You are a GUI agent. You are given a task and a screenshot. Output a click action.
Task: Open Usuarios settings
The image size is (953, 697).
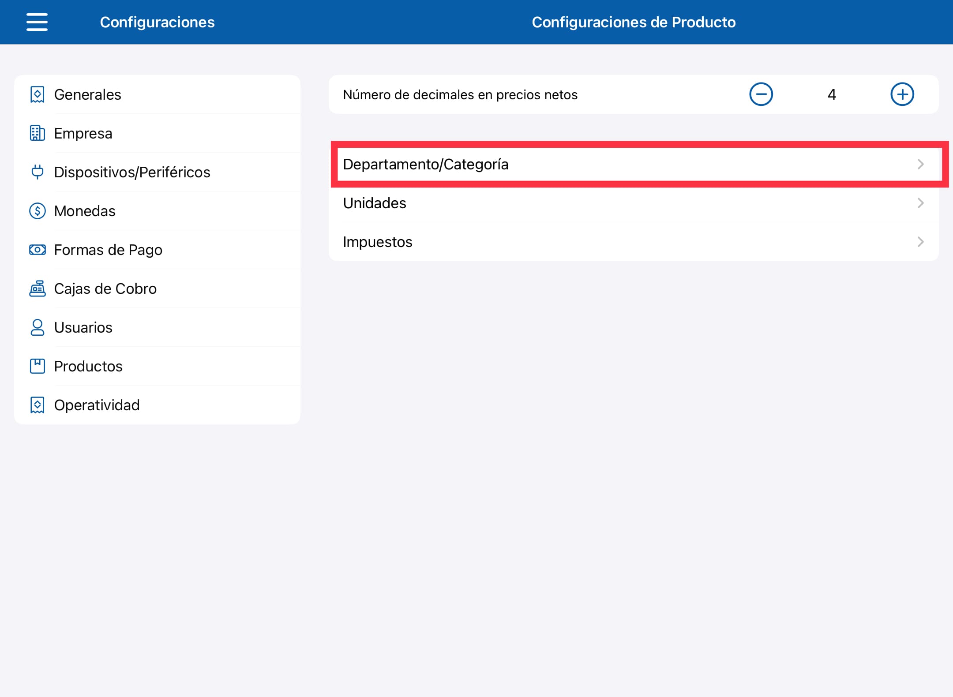click(158, 327)
